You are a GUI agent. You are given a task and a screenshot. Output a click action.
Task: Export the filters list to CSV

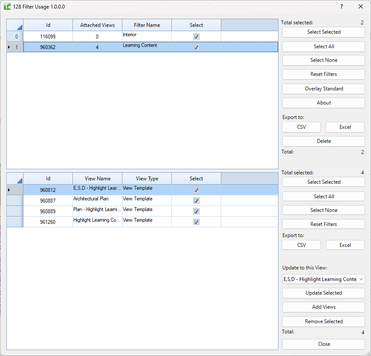pos(301,127)
